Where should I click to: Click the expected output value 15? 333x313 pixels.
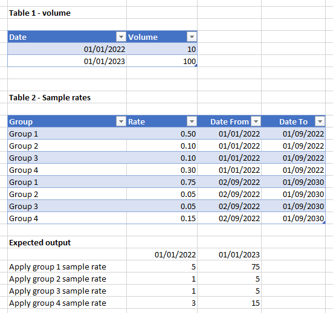pos(230,303)
